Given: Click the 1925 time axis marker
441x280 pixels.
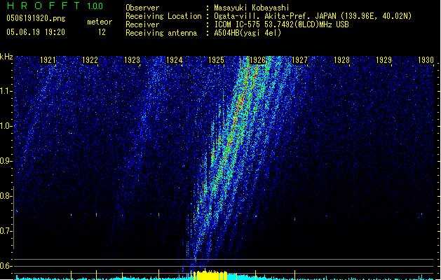Looking at the screenshot, I should (216, 60).
